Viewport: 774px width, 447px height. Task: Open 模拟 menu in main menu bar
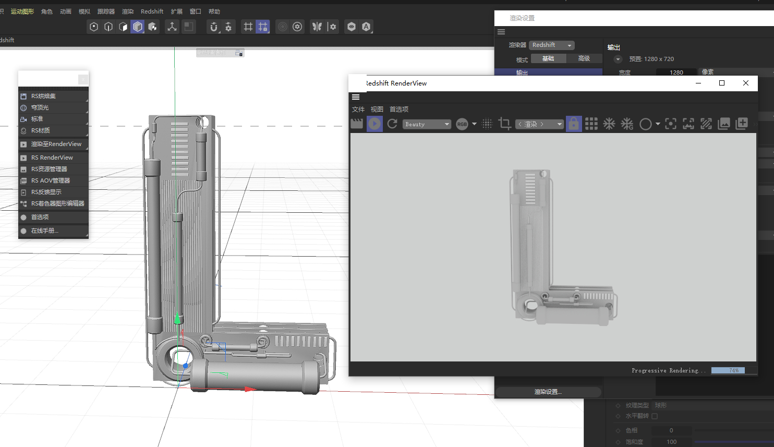(84, 11)
